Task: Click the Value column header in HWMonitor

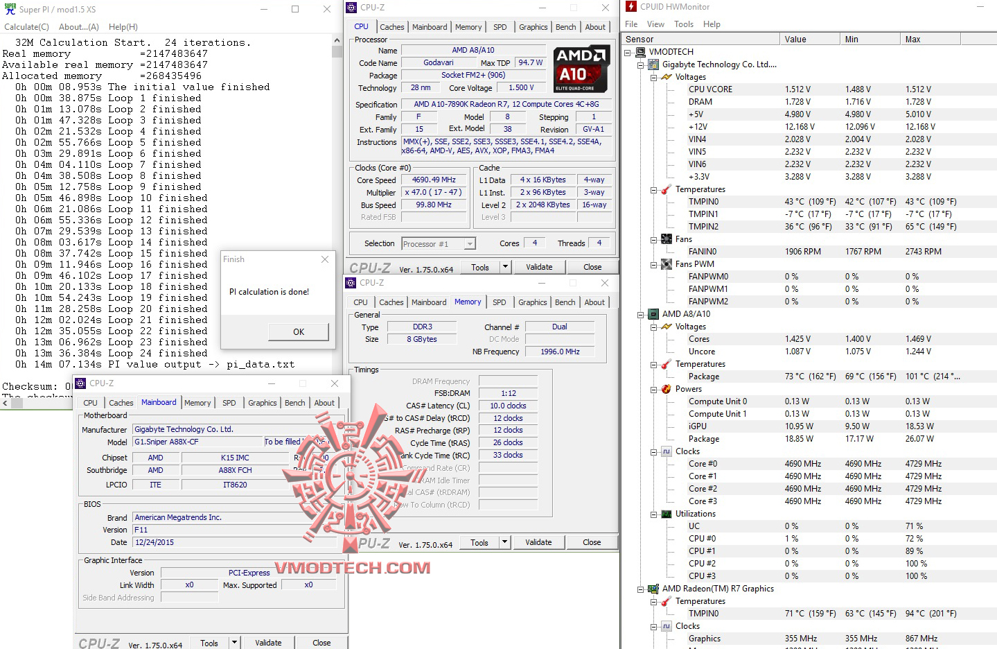Action: [810, 40]
